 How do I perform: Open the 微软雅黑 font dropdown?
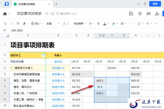click(80, 23)
